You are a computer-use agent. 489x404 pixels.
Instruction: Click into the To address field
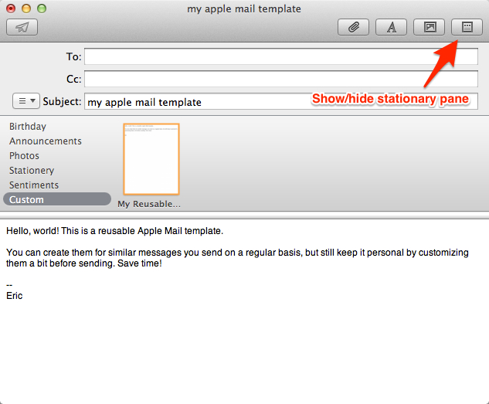pos(281,56)
